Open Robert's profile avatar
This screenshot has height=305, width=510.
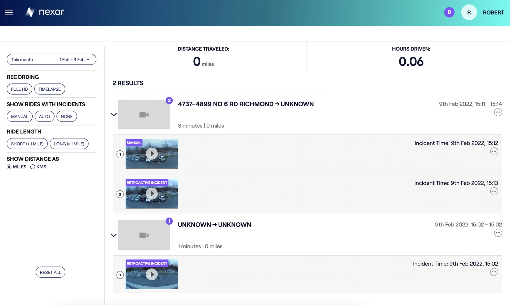pos(469,12)
